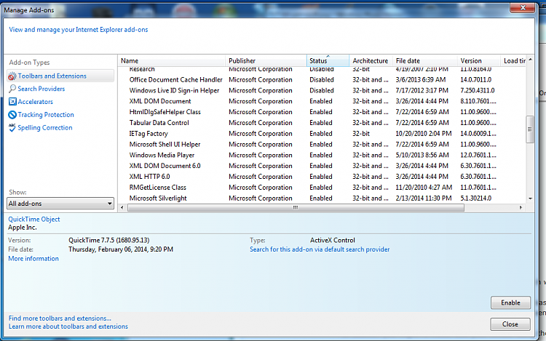Select IETag Factory add-on
This screenshot has height=341, width=546.
pyautogui.click(x=322, y=134)
